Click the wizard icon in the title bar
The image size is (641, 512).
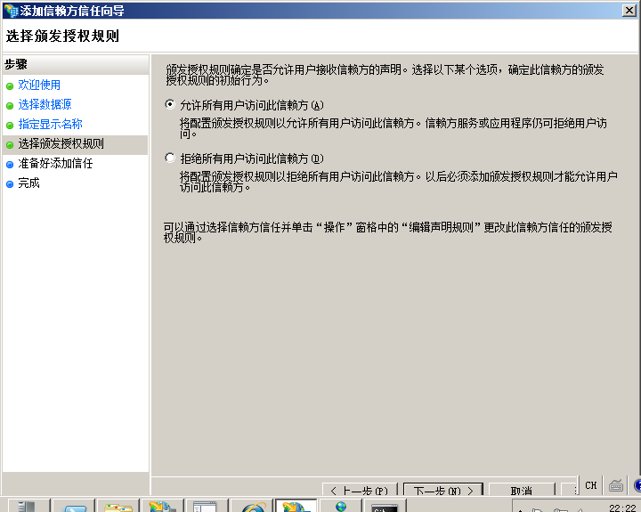pyautogui.click(x=11, y=11)
